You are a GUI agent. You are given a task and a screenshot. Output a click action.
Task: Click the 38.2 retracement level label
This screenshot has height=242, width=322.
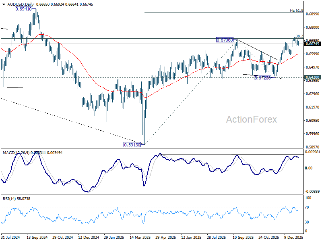(299, 36)
